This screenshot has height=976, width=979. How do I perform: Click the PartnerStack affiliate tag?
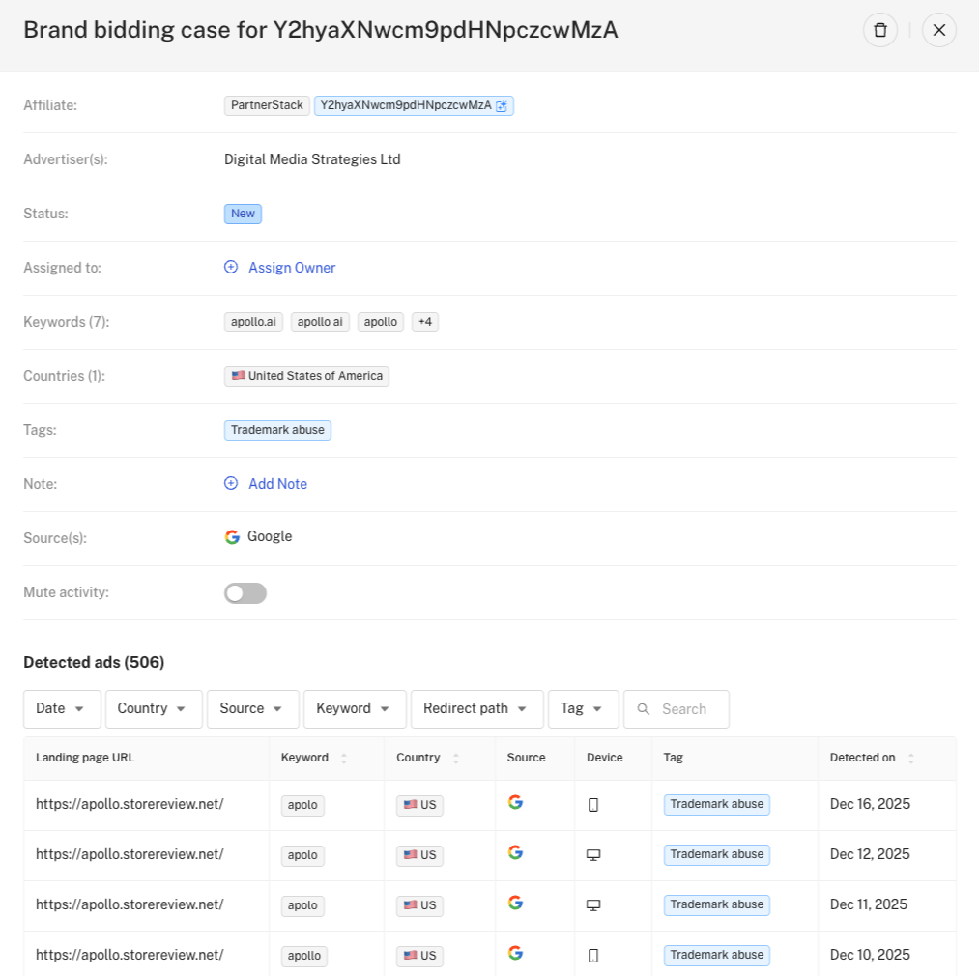[267, 105]
